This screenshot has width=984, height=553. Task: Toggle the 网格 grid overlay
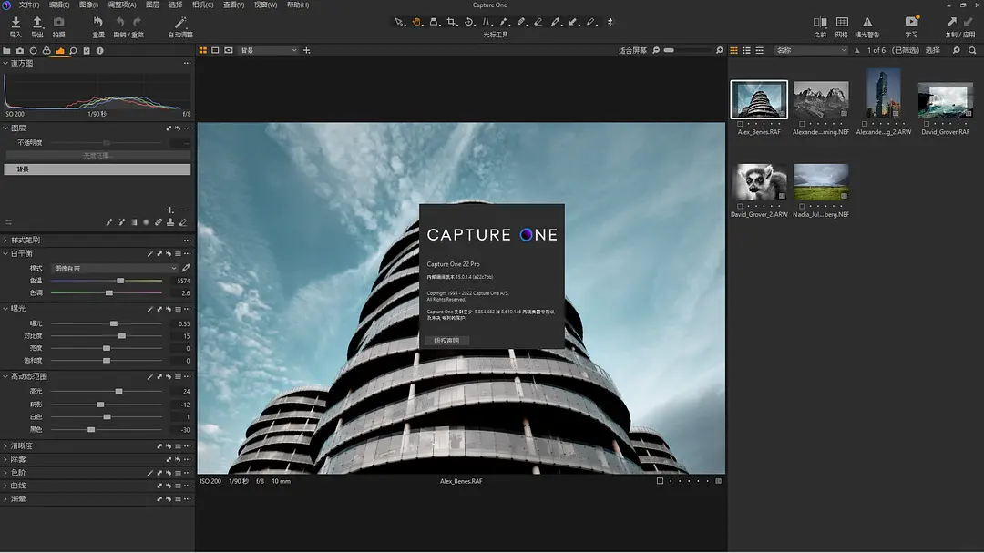point(842,22)
